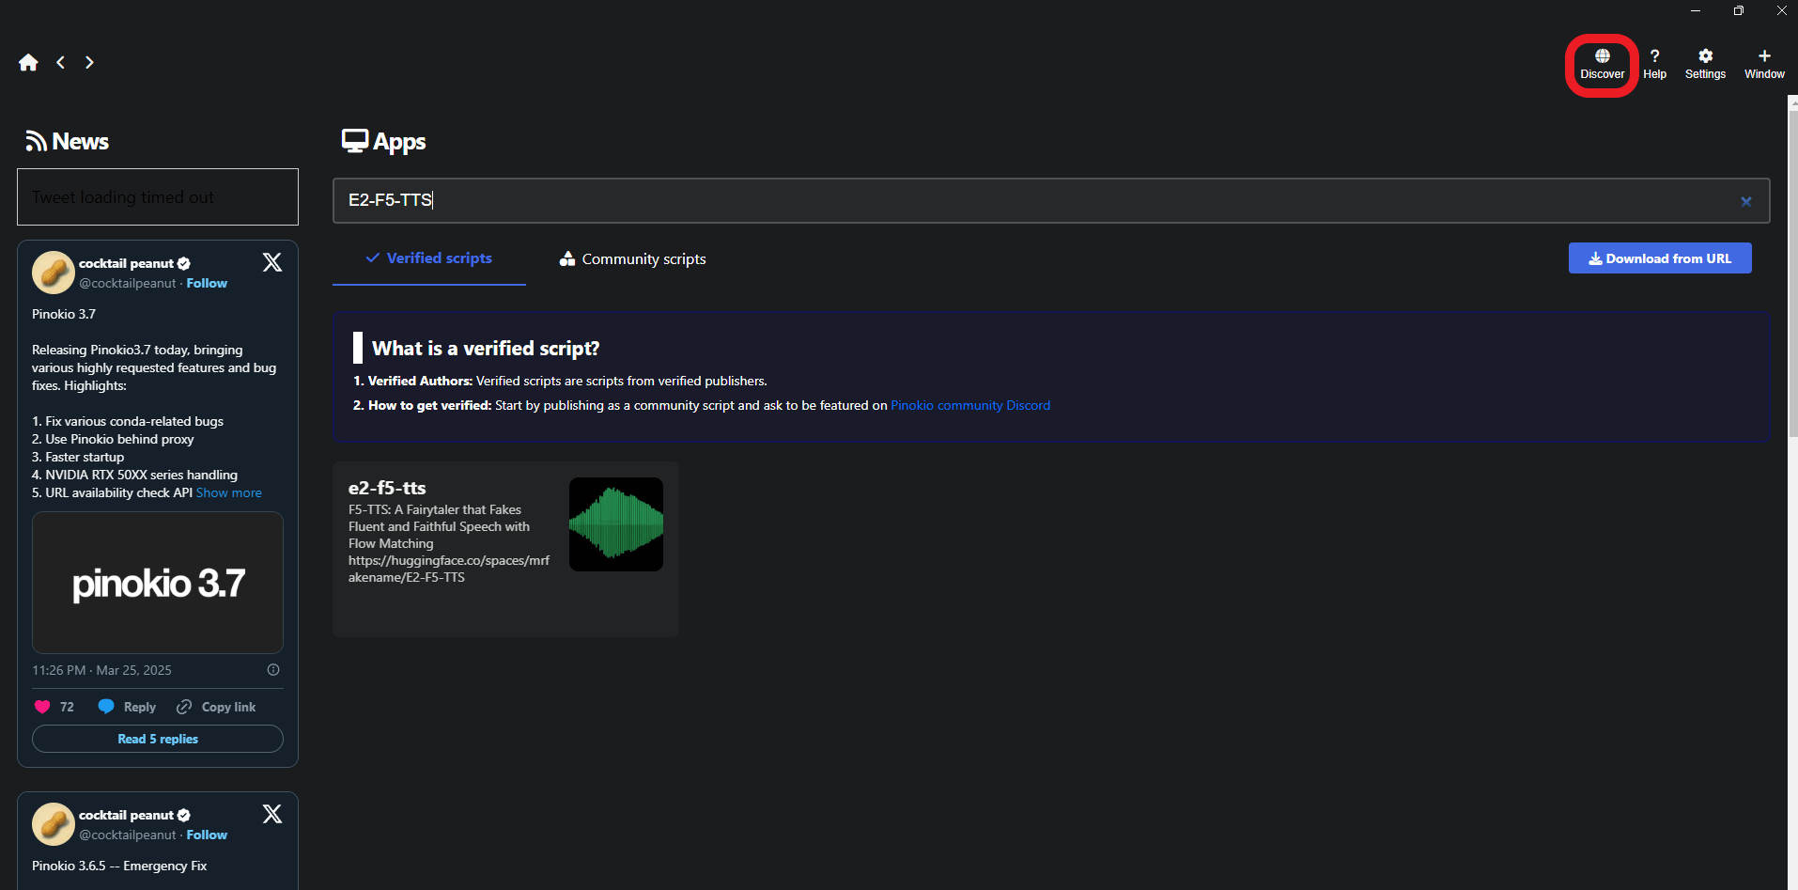Clear the app search field
The image size is (1798, 890).
1745,201
